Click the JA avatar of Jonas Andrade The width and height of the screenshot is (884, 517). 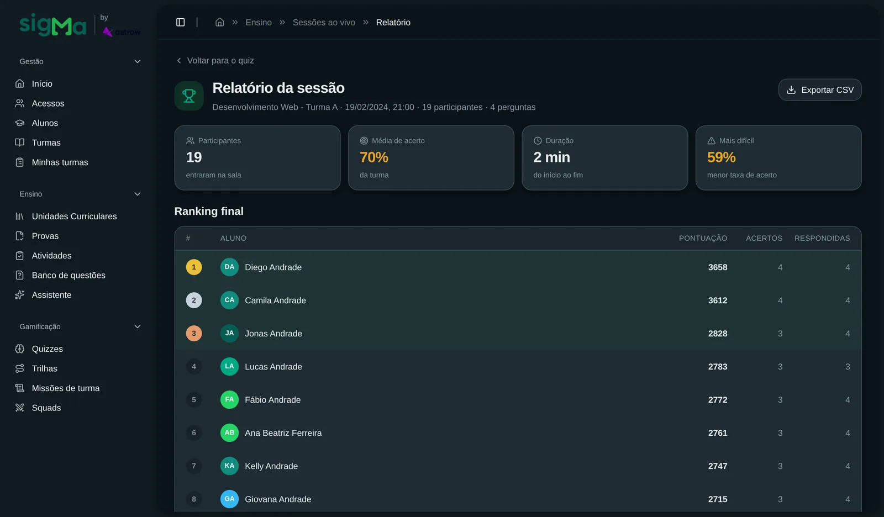click(229, 333)
